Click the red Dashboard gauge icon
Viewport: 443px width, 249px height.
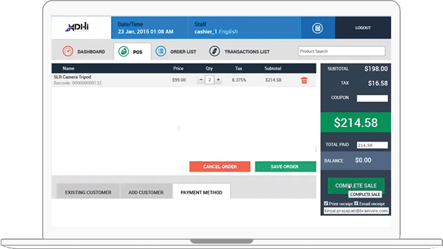coord(68,51)
